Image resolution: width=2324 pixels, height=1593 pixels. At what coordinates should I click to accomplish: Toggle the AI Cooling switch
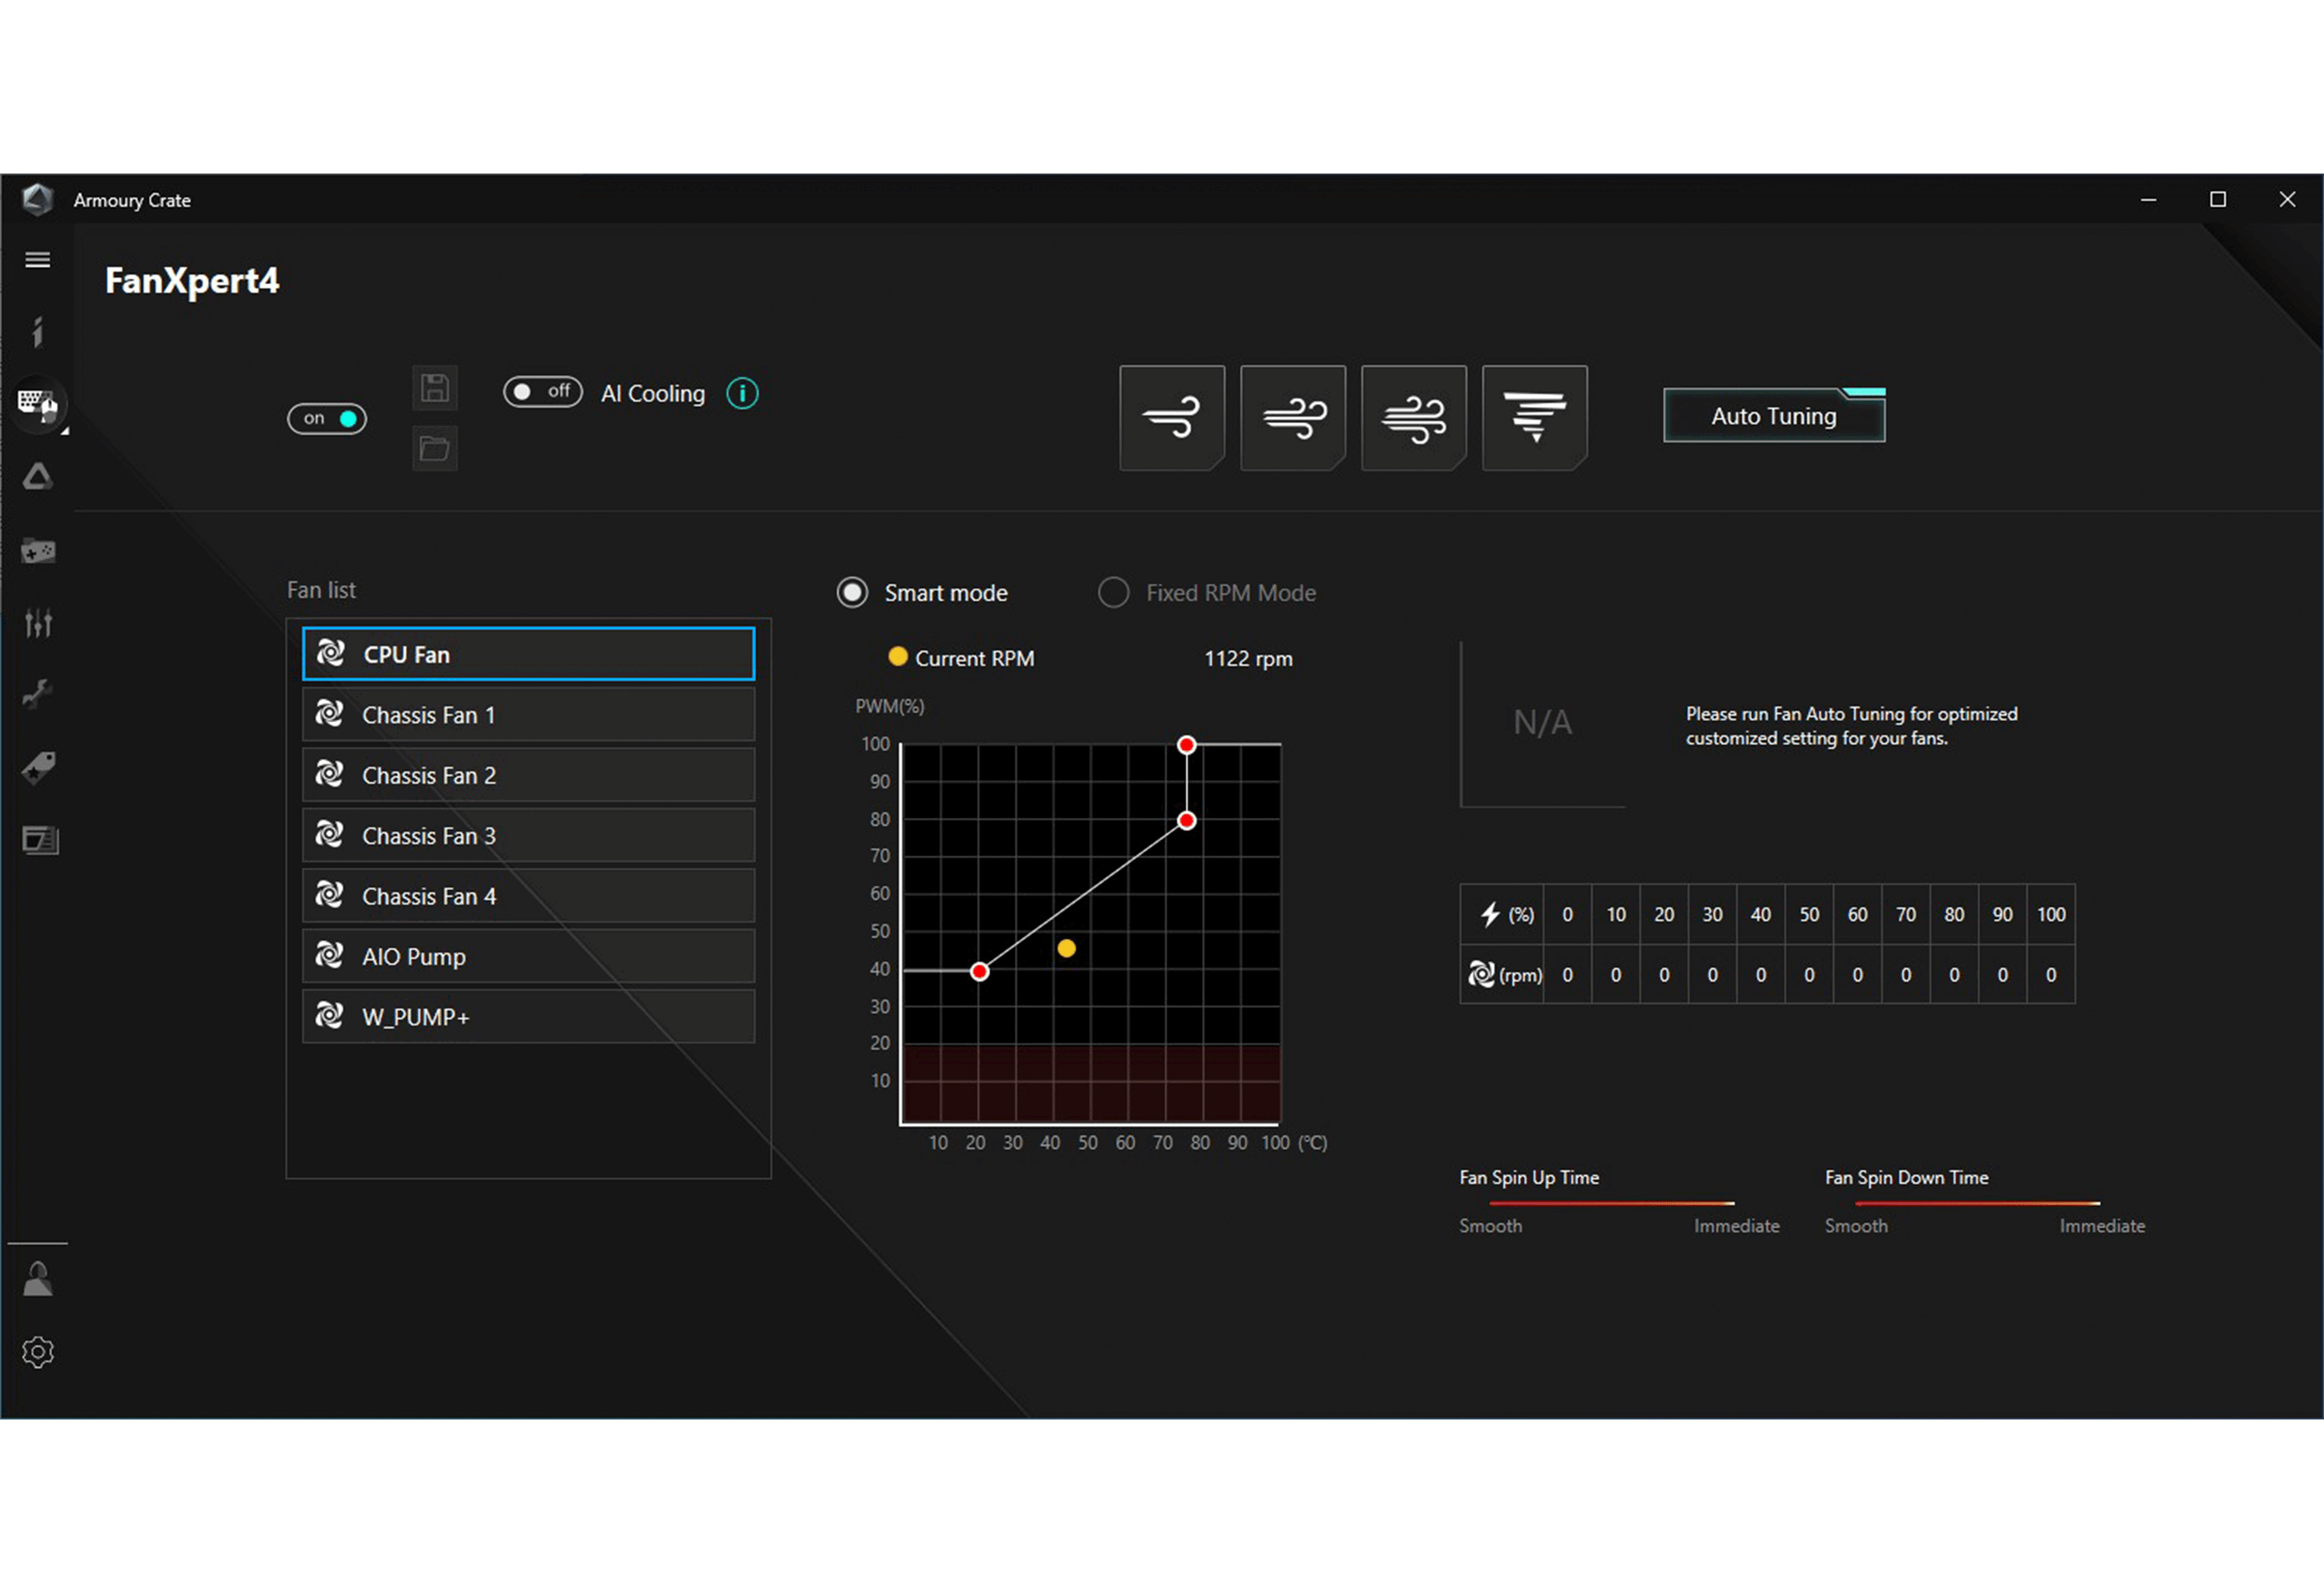[543, 391]
